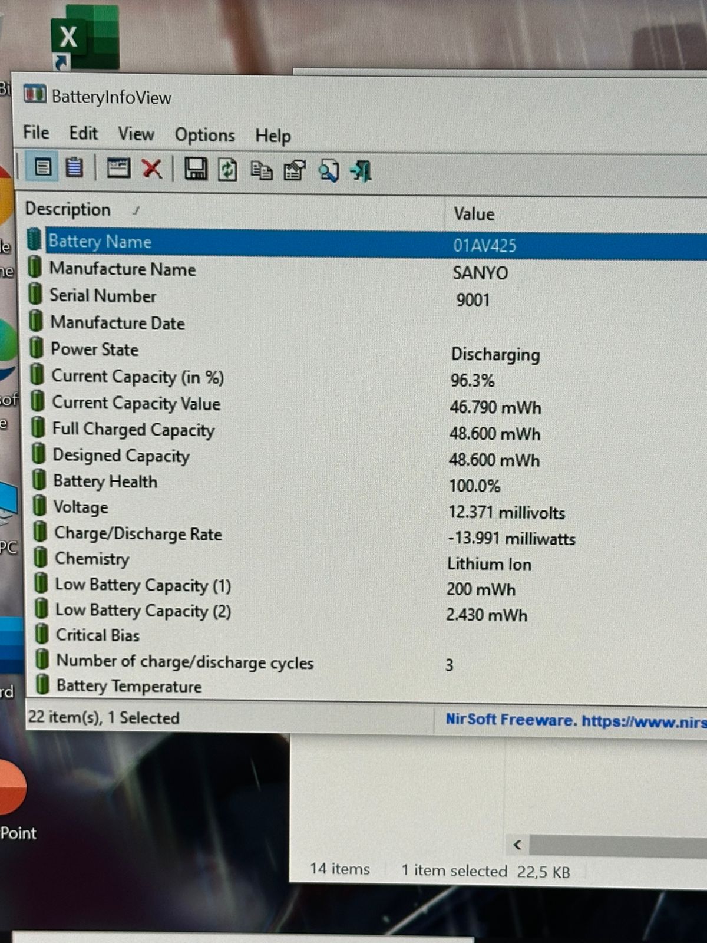The width and height of the screenshot is (707, 943).
Task: Expand the Options menu
Action: (x=204, y=136)
